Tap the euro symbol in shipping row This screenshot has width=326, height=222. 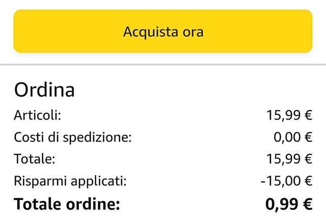coord(308,137)
